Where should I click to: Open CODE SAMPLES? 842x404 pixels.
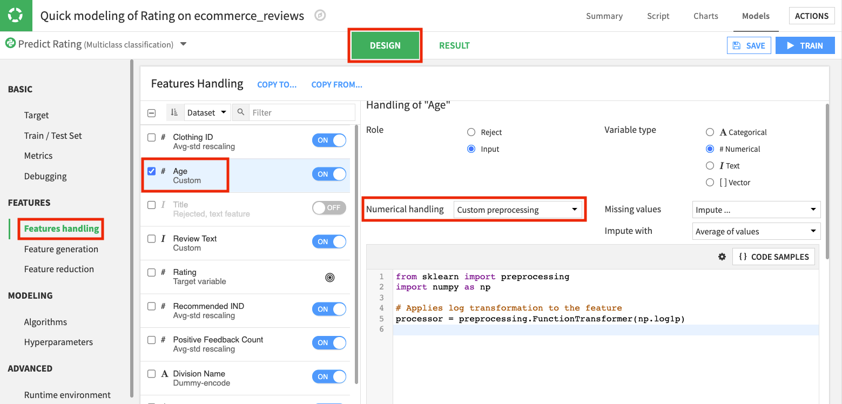pos(773,257)
